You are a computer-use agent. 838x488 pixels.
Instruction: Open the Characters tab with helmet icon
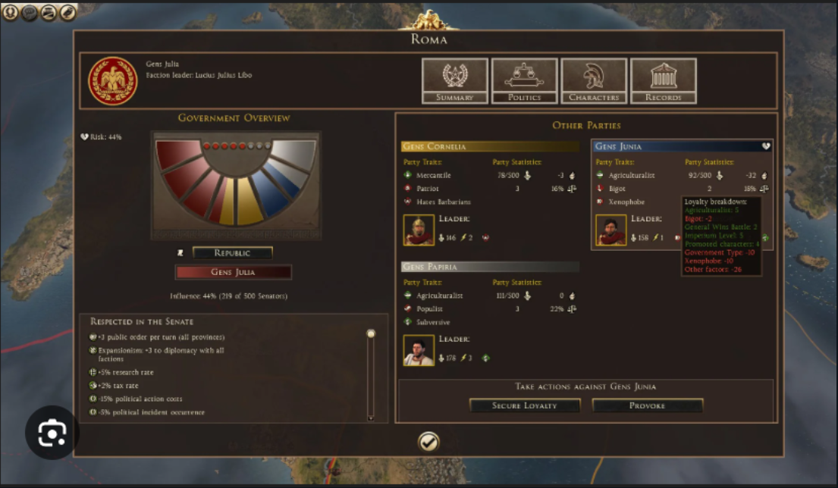coord(594,80)
